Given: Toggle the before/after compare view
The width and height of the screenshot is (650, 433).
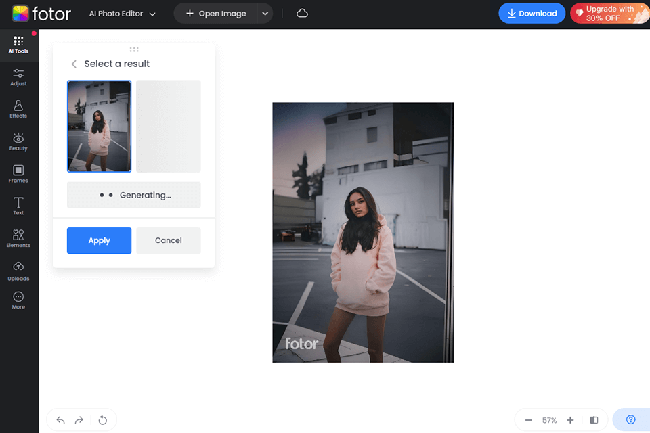Looking at the screenshot, I should click(x=594, y=420).
